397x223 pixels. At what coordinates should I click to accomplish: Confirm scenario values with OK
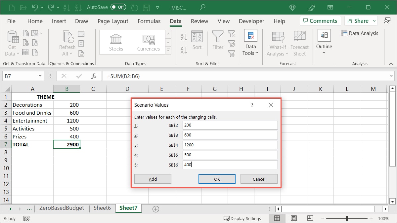[x=217, y=179]
